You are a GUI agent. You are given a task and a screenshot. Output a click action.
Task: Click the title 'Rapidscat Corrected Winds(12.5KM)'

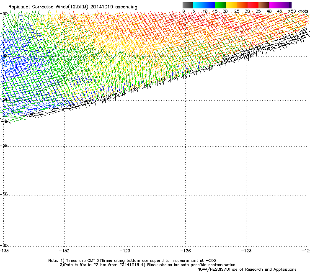[x=48, y=7]
